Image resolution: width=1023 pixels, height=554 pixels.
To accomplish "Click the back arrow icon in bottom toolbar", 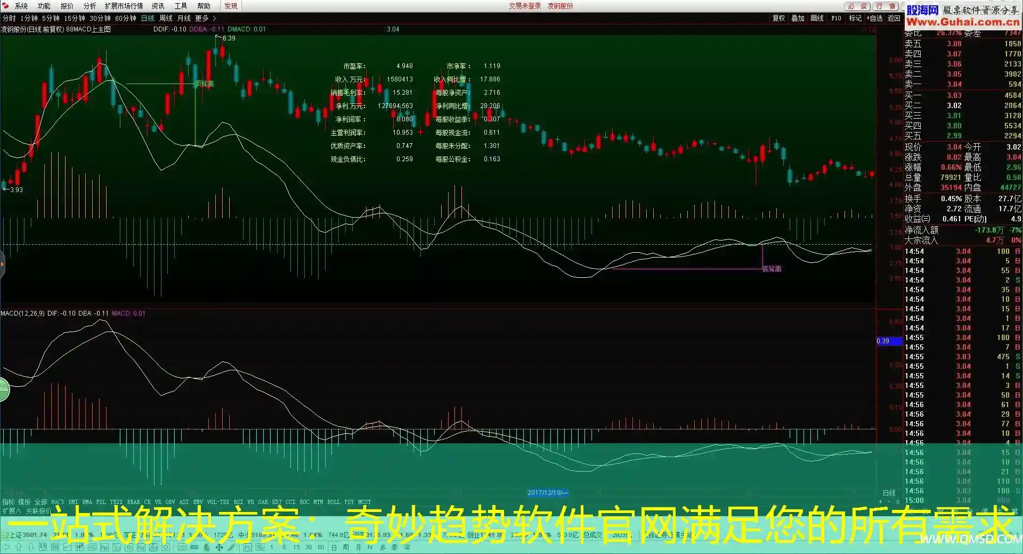I will [x=6, y=547].
